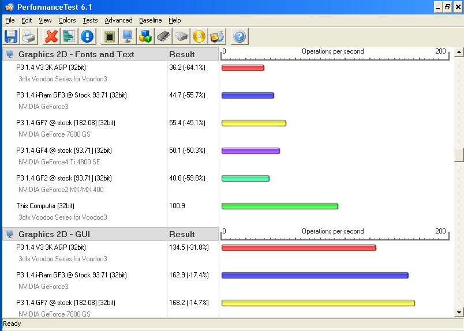This screenshot has width=464, height=331.
Task: Click Result header in GUI section
Action: coord(182,234)
